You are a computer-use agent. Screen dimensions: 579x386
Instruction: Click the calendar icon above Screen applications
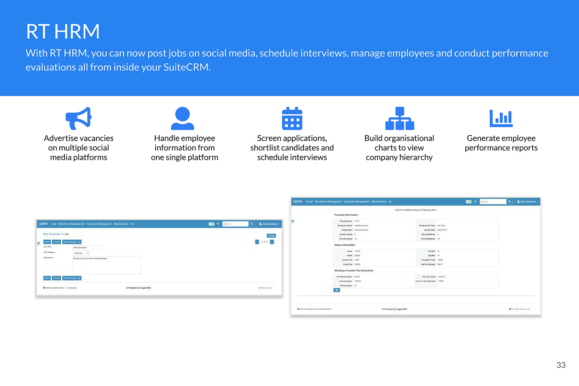pos(292,118)
